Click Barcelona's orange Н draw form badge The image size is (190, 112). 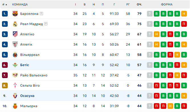click(x=184, y=14)
